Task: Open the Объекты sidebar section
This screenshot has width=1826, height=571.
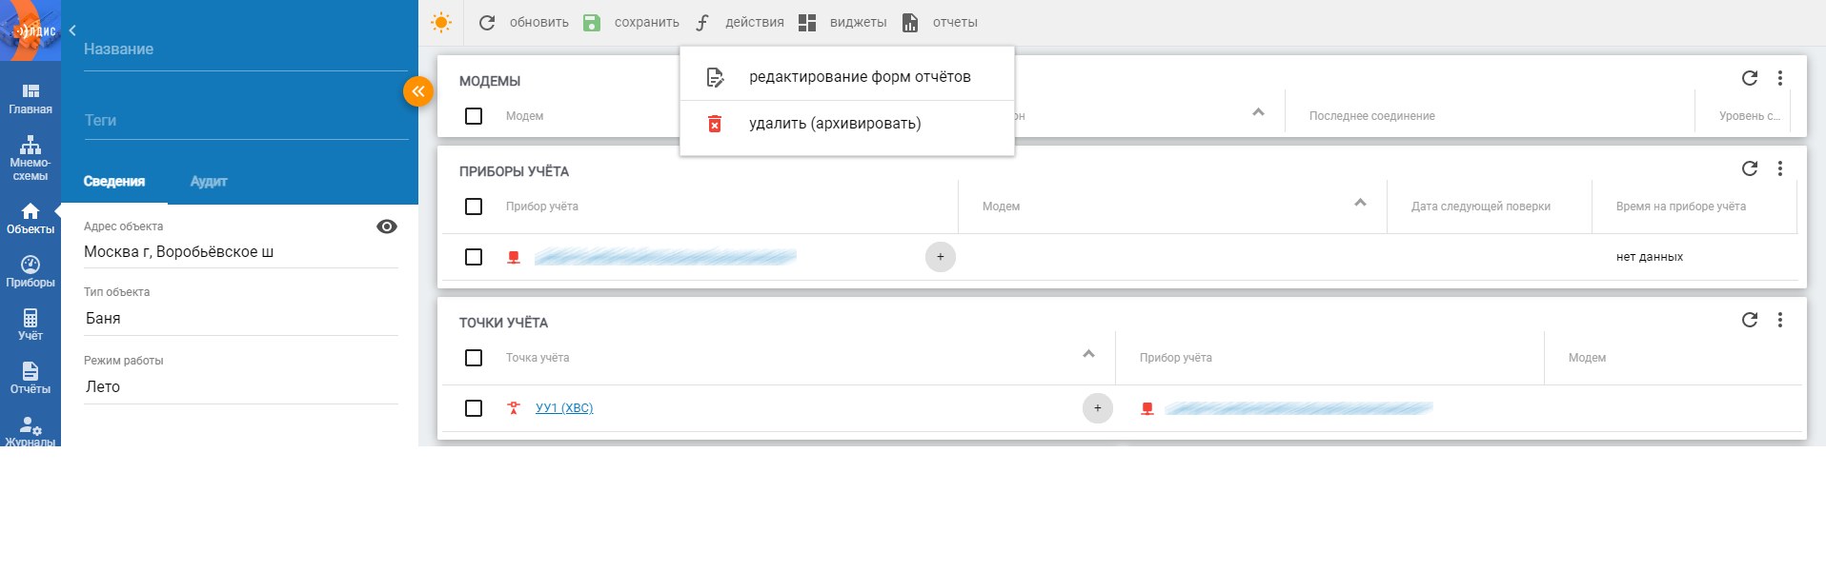Action: pyautogui.click(x=30, y=218)
